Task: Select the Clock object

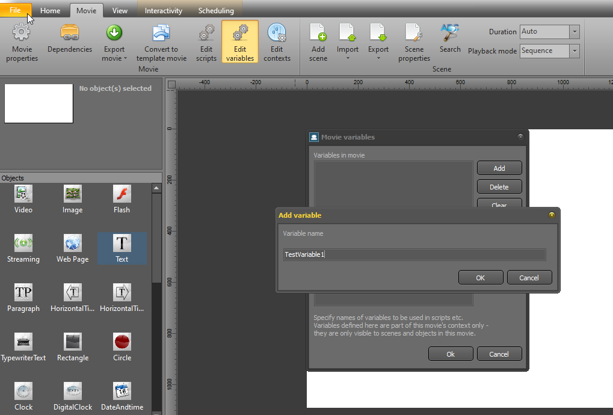Action: click(x=23, y=396)
